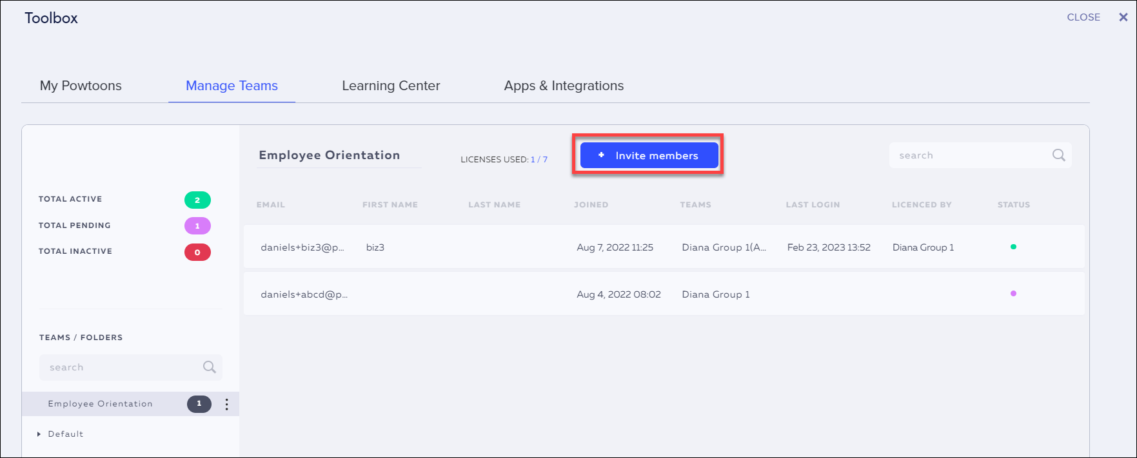Image resolution: width=1137 pixels, height=458 pixels.
Task: Click the CLOSE text link
Action: point(1083,17)
